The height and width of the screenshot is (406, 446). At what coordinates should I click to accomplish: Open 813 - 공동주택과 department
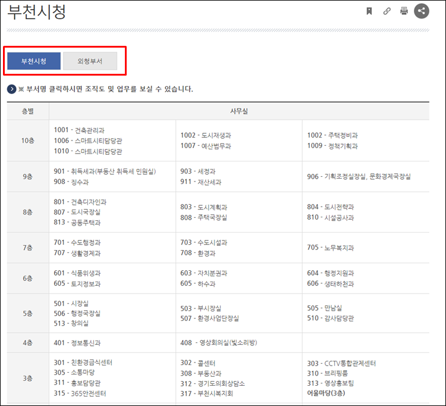pos(77,223)
